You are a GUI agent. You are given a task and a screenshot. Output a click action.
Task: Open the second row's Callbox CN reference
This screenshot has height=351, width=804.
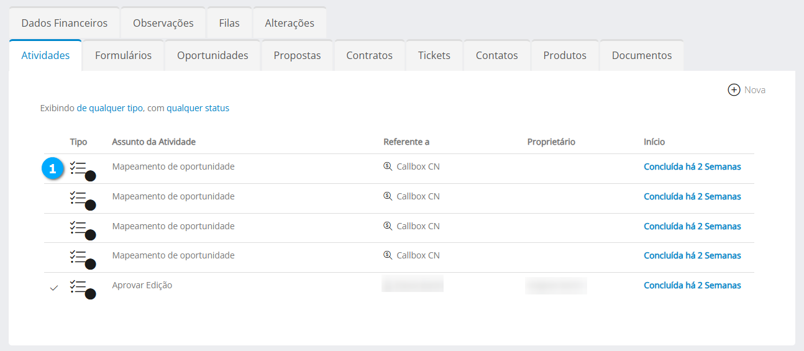pos(418,196)
